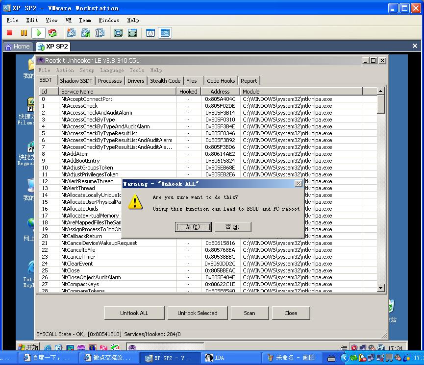Confirm dialog with 是(Y) button
424x365 pixels.
193,227
